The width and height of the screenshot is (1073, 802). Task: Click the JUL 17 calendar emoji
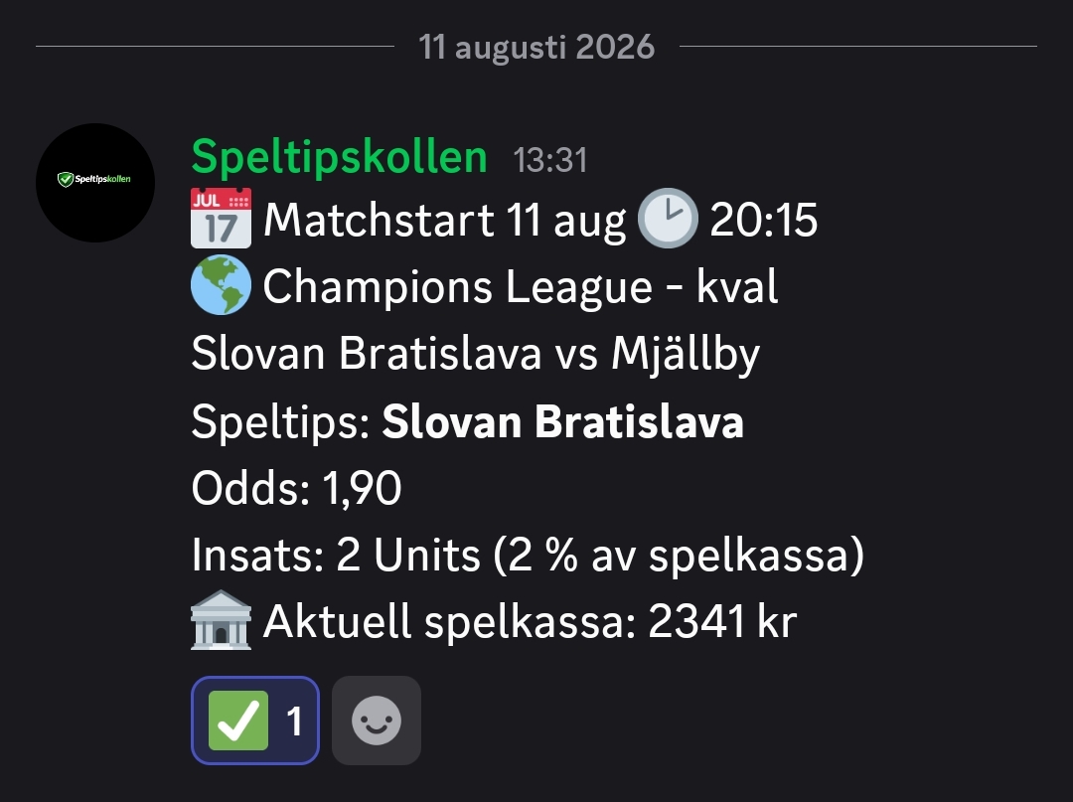(x=221, y=219)
